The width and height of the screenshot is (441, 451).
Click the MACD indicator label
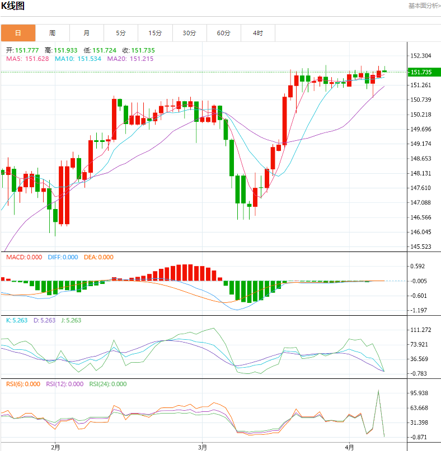coord(24,257)
